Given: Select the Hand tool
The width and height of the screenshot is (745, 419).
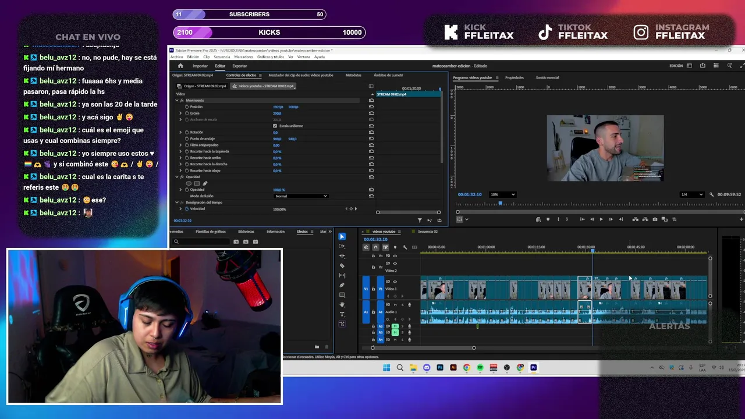Looking at the screenshot, I should pyautogui.click(x=342, y=305).
